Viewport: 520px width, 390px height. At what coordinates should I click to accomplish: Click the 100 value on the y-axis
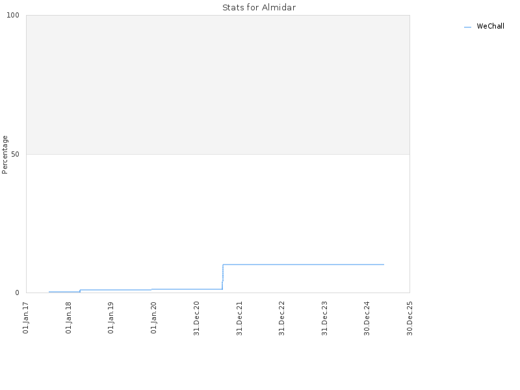13,15
